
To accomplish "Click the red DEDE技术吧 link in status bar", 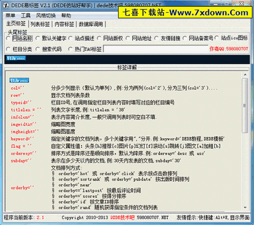I will 122,218.
